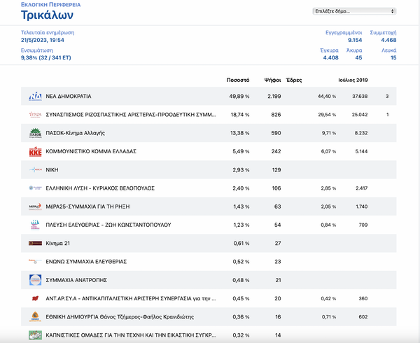The image size is (420, 343).
Task: Click ΝΙΚΗ percentage 2,93 %
Action: [241, 170]
